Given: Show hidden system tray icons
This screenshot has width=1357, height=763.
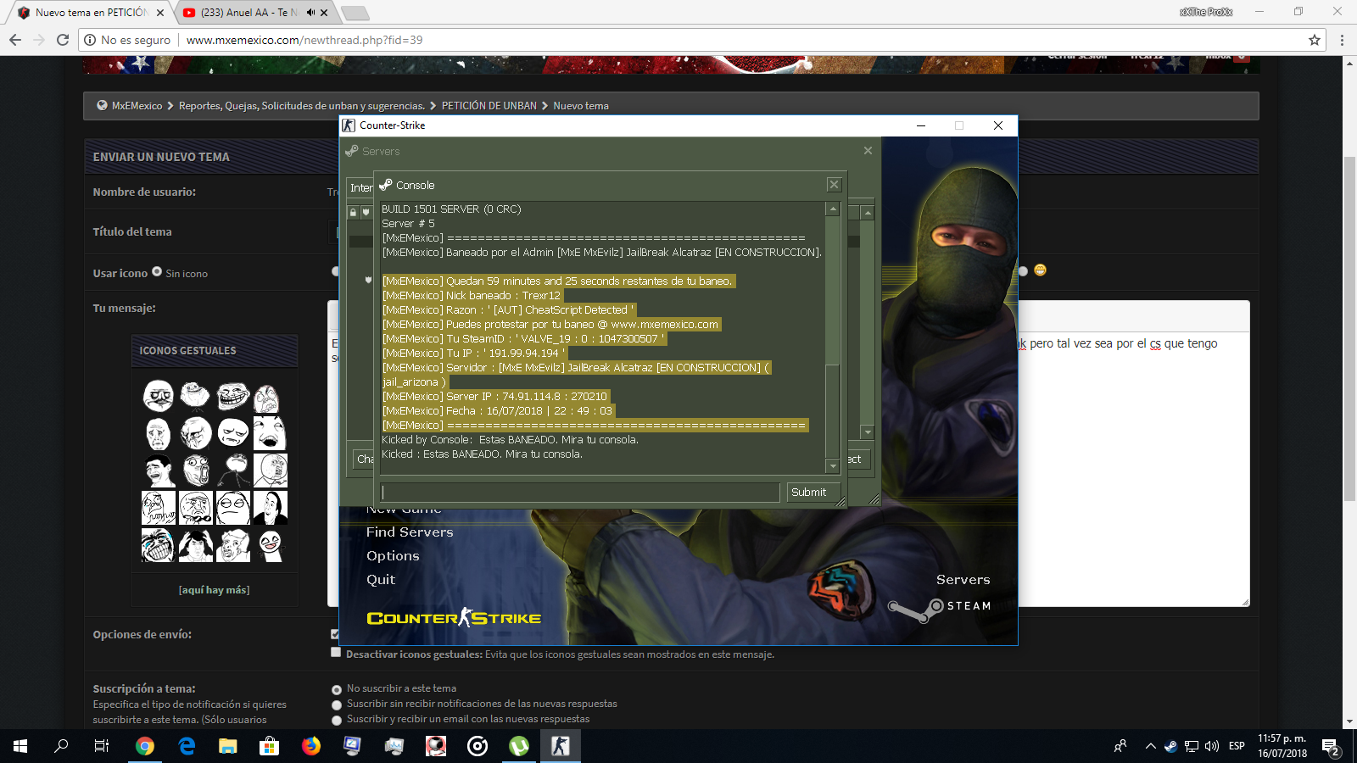Looking at the screenshot, I should 1150,746.
